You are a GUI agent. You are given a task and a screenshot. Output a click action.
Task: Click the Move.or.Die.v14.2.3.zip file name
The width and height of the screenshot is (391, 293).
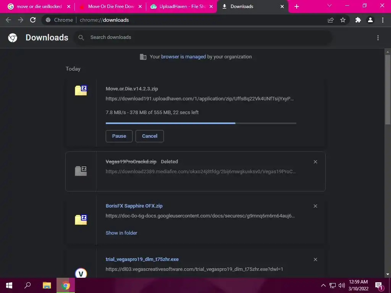click(x=132, y=89)
